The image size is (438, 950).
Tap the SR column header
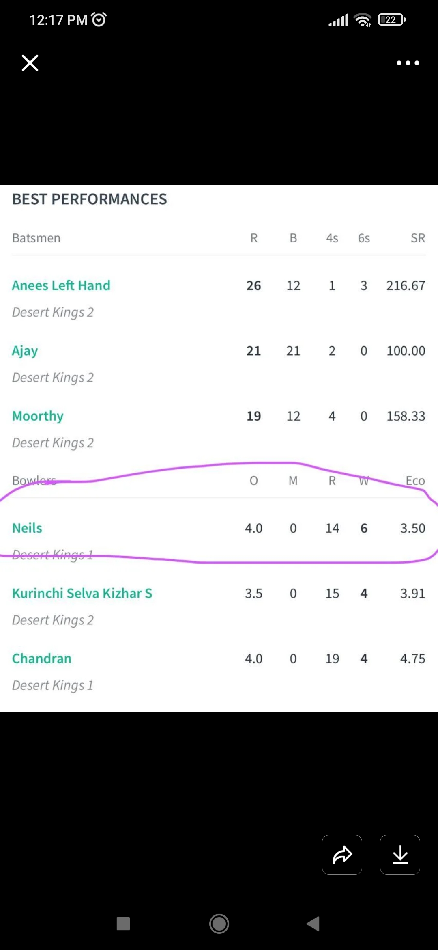(x=418, y=238)
